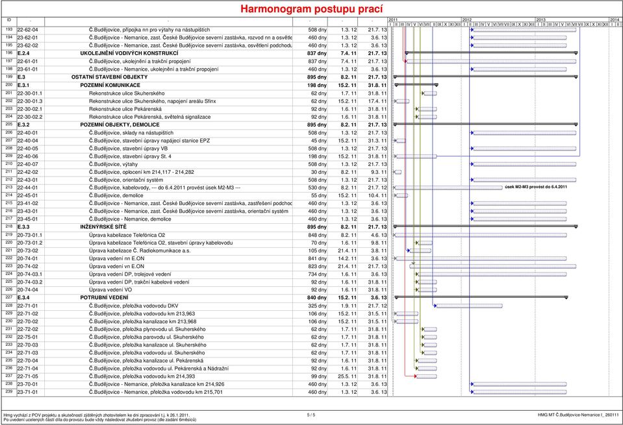The height and width of the screenshot is (425, 623).
Task: Select Gantt bar for stavební úpravy St. 4
Action: click(x=416, y=156)
